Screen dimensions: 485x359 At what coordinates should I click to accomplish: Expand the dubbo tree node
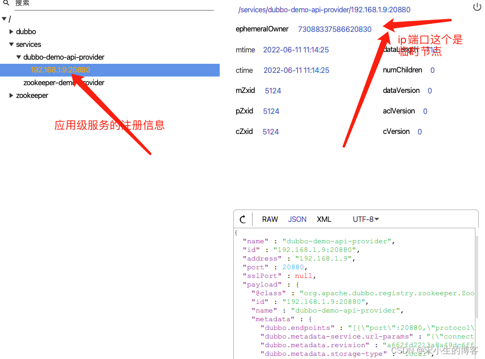point(11,32)
